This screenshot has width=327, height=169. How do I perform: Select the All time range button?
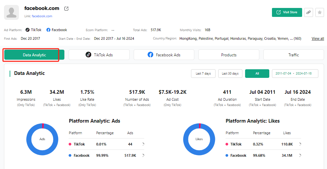[x=257, y=74]
